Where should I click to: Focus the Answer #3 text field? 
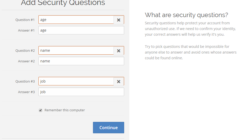[x=81, y=92]
